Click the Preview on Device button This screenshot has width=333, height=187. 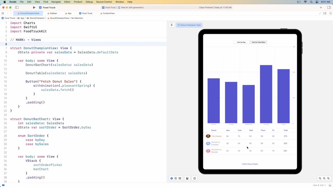tap(195, 178)
